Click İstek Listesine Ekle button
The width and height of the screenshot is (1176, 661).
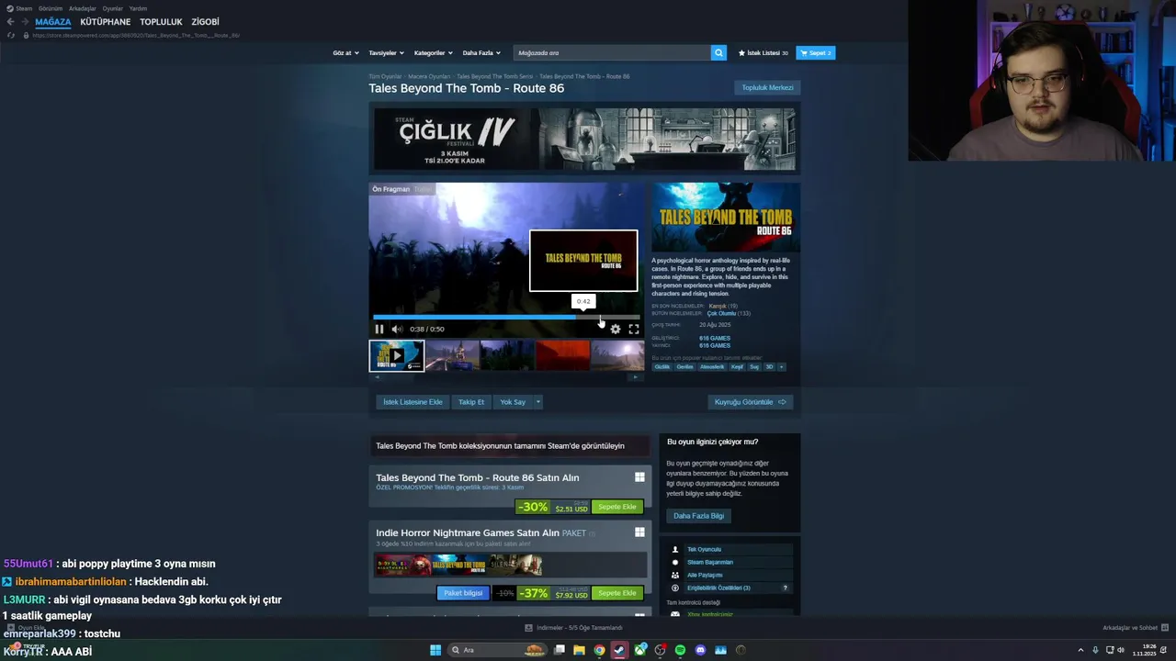413,402
